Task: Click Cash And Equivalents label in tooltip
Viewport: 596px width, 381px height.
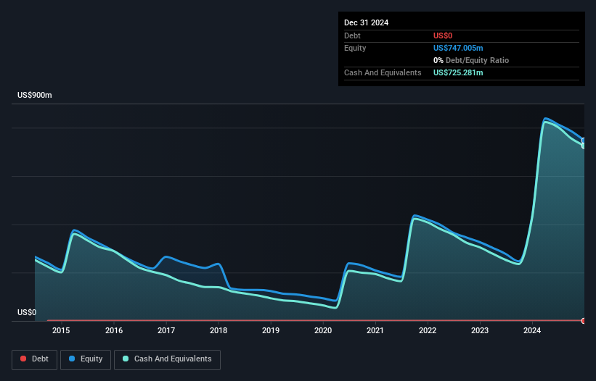Action: pos(383,72)
